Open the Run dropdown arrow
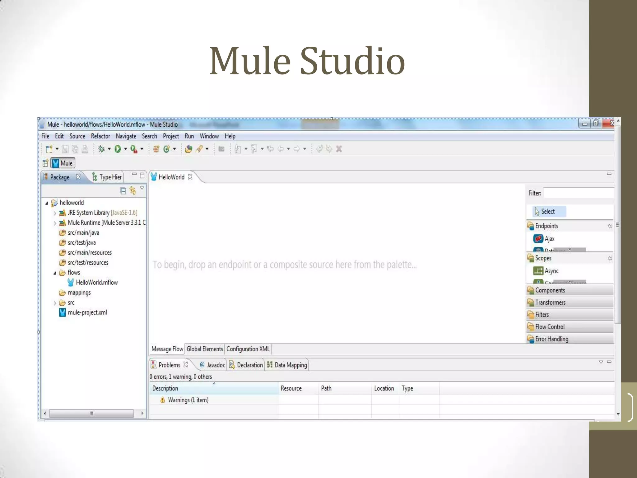Image resolution: width=637 pixels, height=478 pixels. click(125, 149)
